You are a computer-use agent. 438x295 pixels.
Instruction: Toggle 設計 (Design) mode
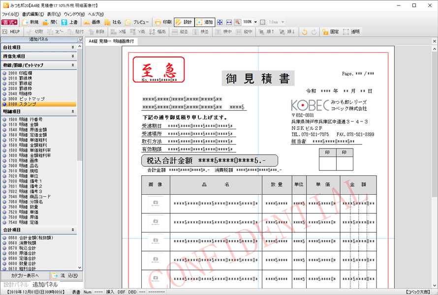click(x=184, y=22)
